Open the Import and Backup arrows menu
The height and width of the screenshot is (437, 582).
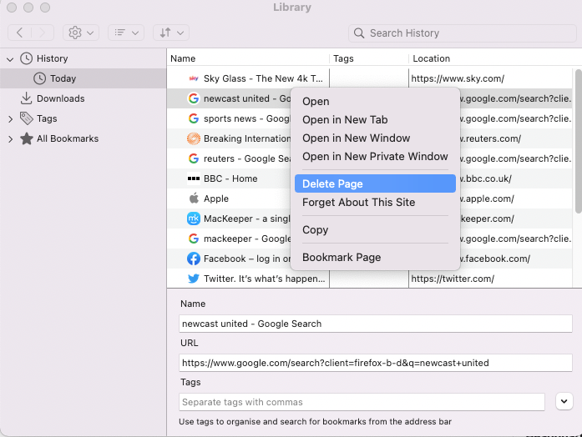click(x=171, y=33)
